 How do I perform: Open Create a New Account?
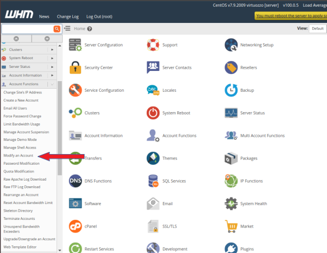(21, 100)
